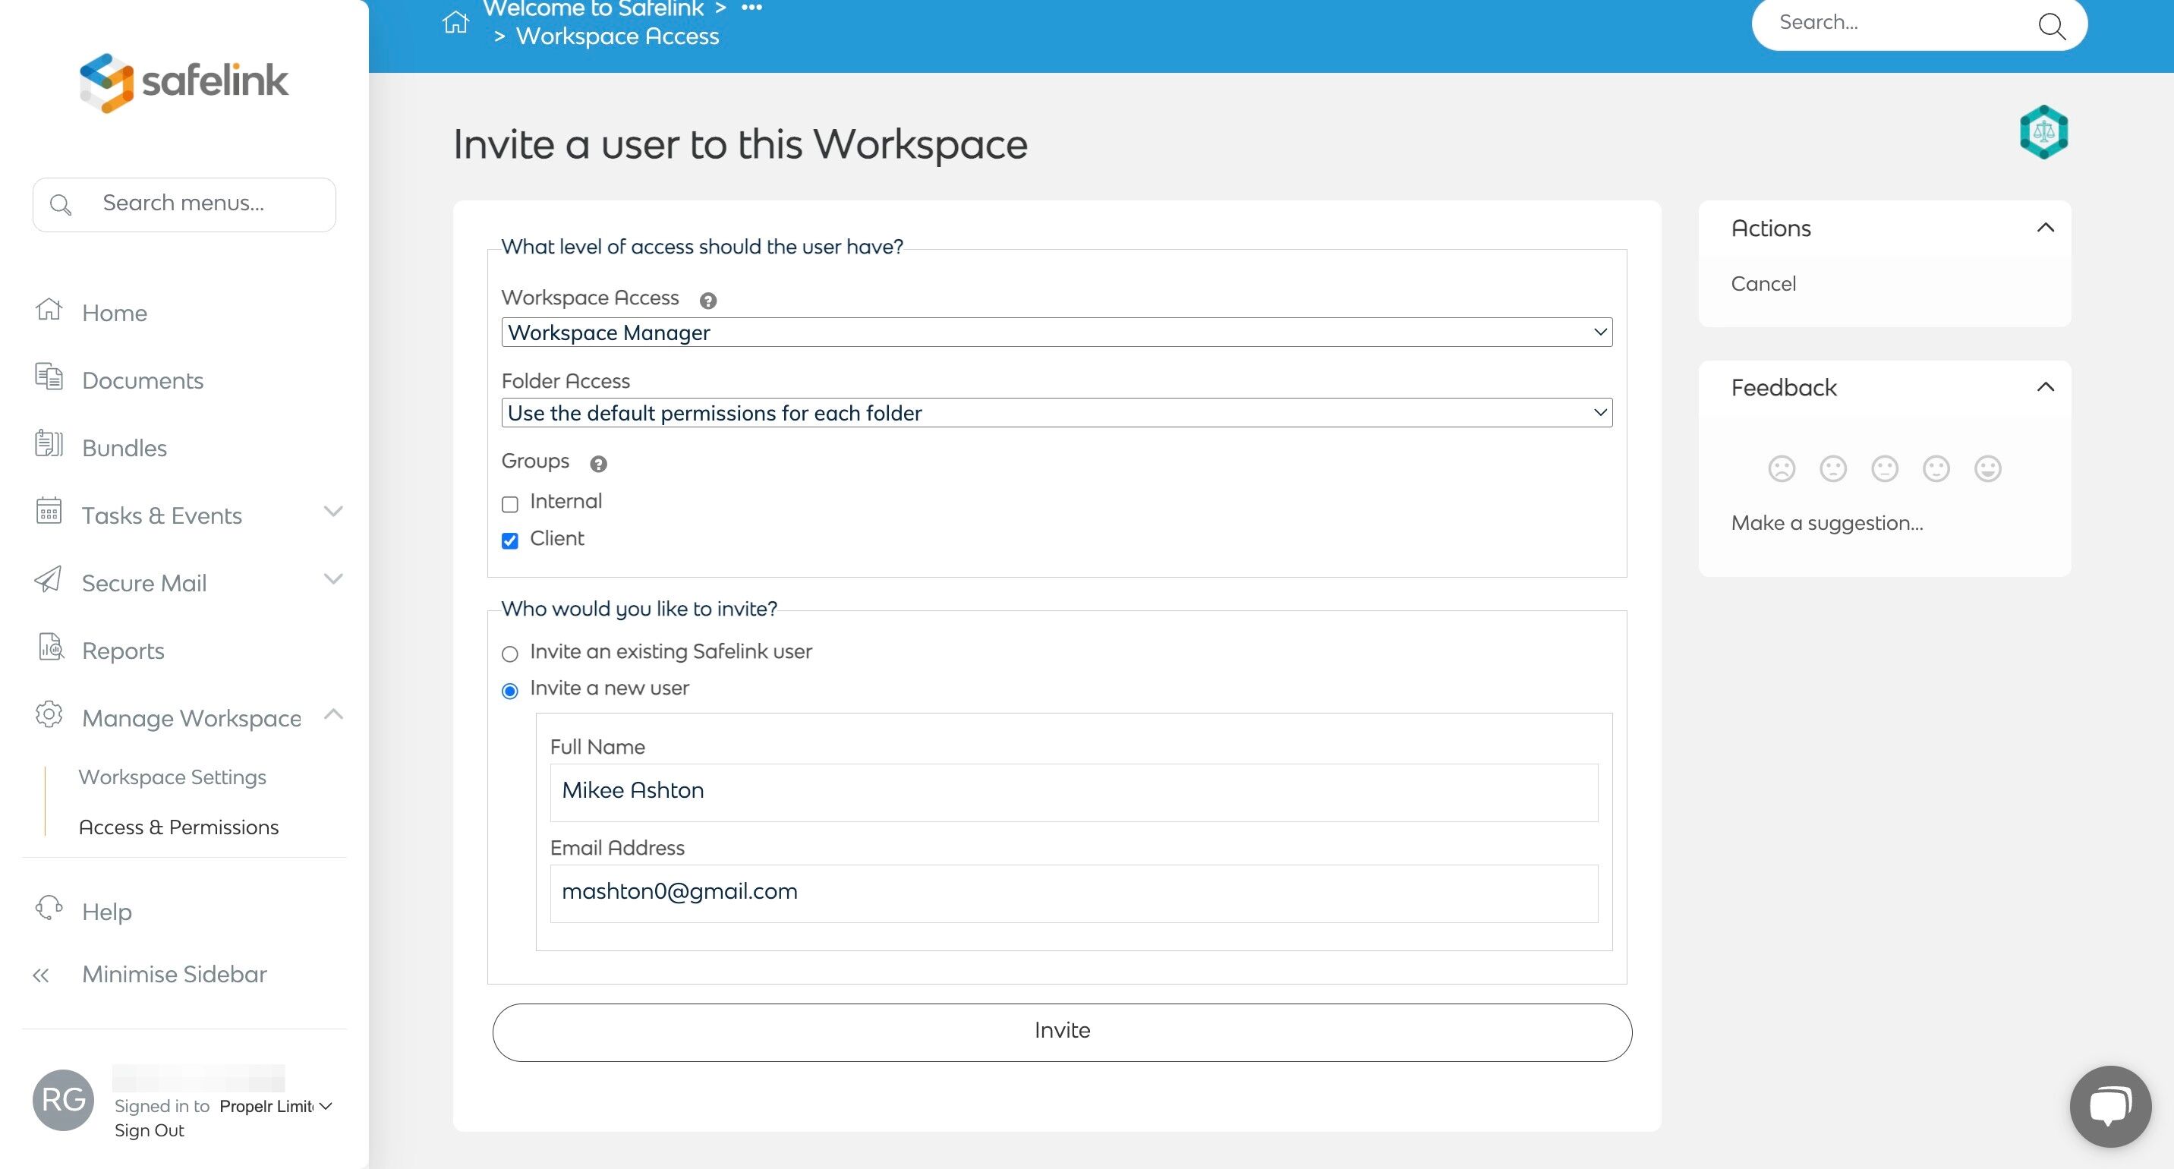Open Workspace Settings submenu item
The width and height of the screenshot is (2174, 1169).
point(172,777)
